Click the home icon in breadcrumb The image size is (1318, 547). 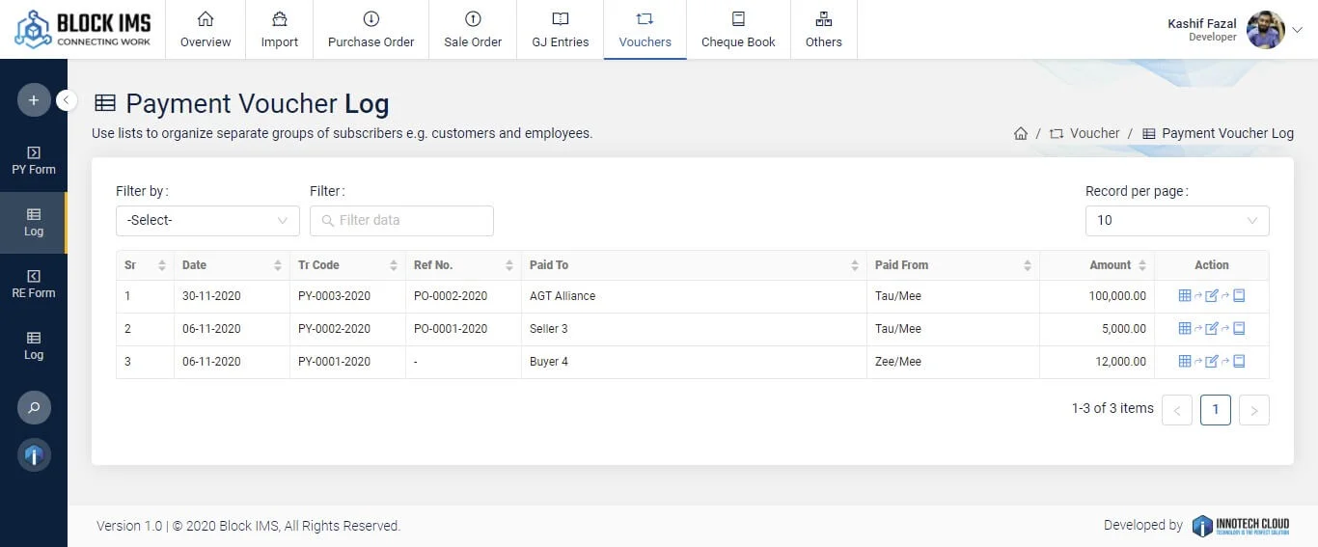(1021, 134)
